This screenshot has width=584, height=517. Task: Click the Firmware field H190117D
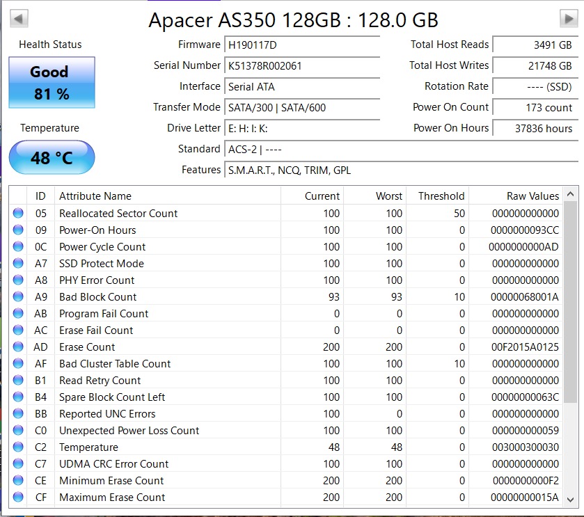(x=302, y=45)
